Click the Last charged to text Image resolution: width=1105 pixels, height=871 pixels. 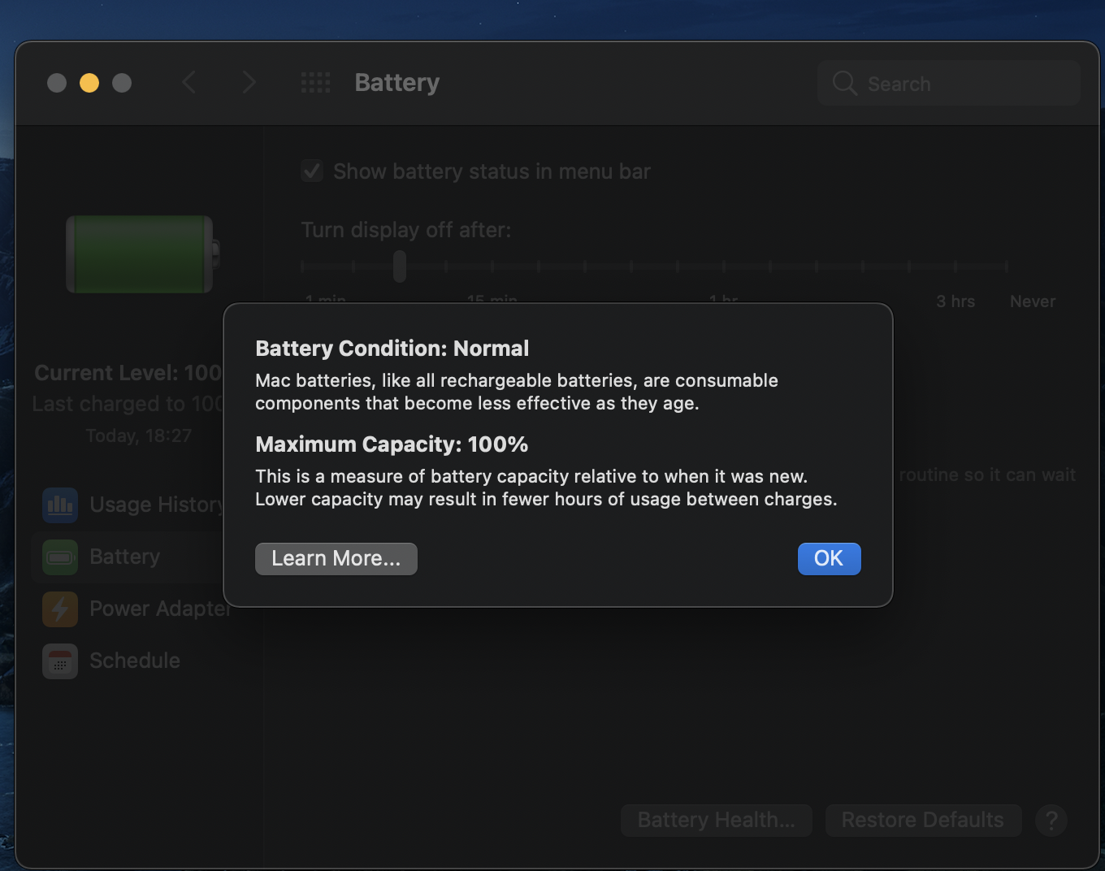[x=127, y=404]
